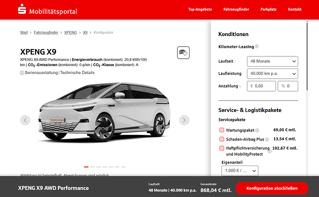
Task: Open Top-Angebote in the navigation
Action: pyautogui.click(x=200, y=9)
